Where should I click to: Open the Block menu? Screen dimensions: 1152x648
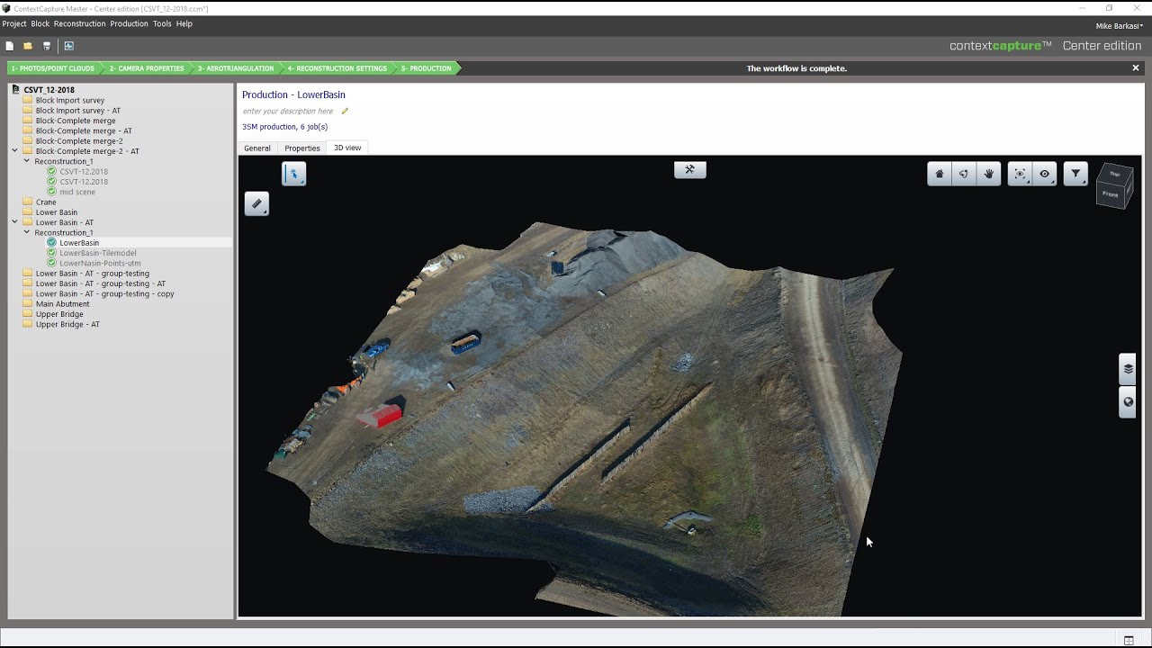click(x=40, y=24)
